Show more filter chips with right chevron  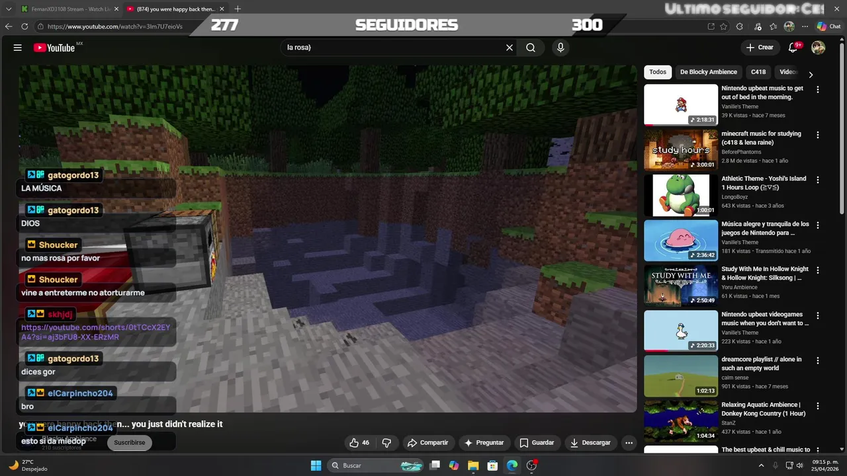point(811,75)
